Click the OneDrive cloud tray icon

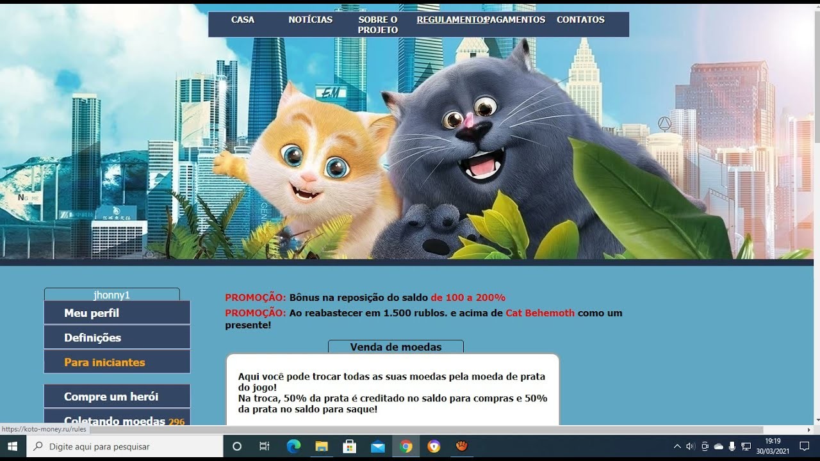(x=718, y=446)
